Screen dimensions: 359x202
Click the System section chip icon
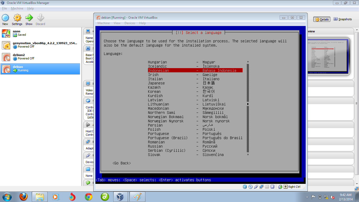88,48
